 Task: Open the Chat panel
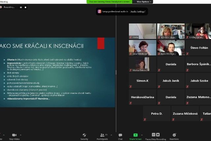point(120,135)
